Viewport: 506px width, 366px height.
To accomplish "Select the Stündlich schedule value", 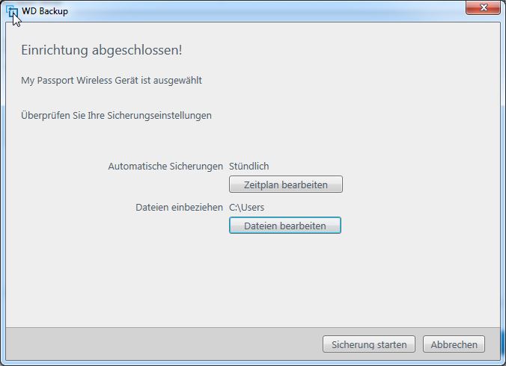I will click(249, 166).
